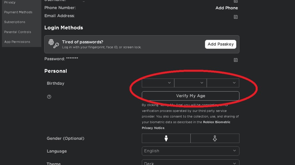Viewport: 295px width, 165px height.
Task: Open birthday help question mark icon
Action: (49, 97)
